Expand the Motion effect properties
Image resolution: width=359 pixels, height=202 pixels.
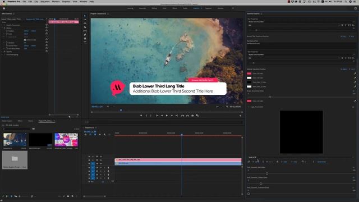coord(2,28)
